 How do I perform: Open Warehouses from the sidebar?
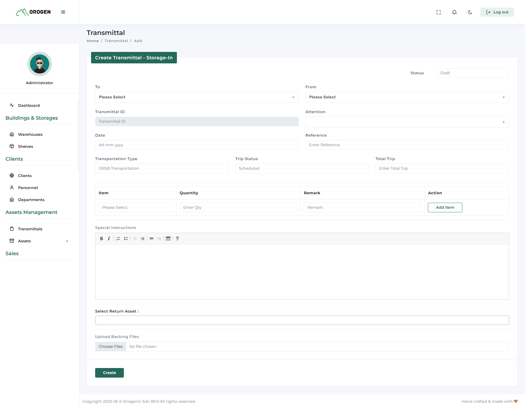30,134
